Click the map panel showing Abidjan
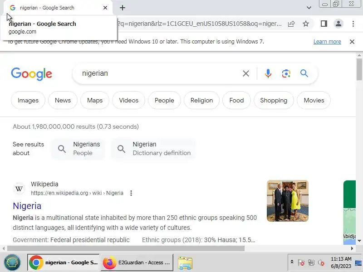This screenshot has height=272, width=363. click(x=349, y=226)
